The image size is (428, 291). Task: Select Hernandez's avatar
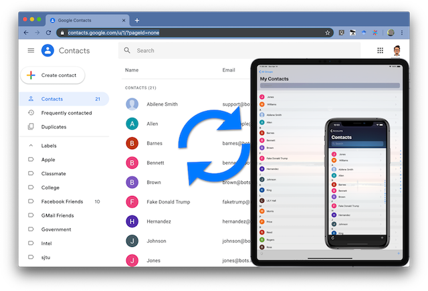(x=132, y=221)
